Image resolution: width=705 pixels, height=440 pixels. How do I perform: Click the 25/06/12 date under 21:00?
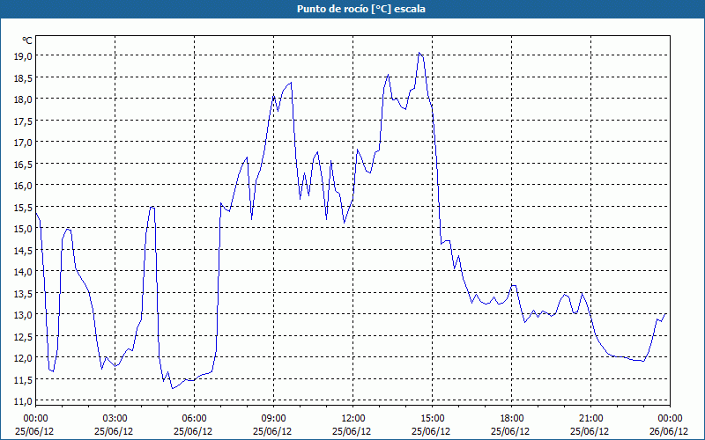point(590,431)
